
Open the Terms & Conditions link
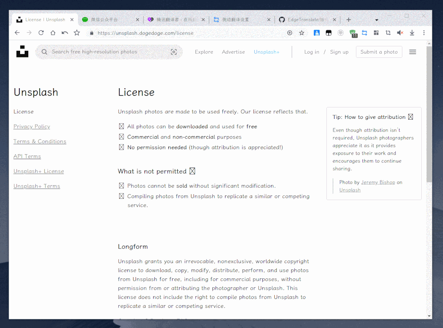click(40, 141)
